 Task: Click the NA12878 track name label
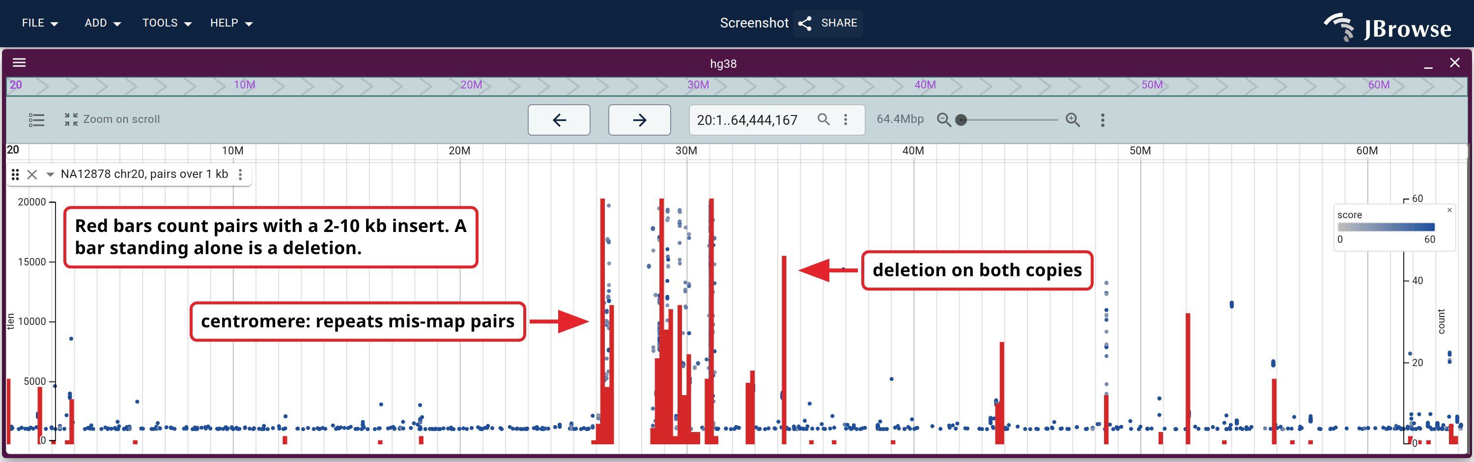click(145, 174)
